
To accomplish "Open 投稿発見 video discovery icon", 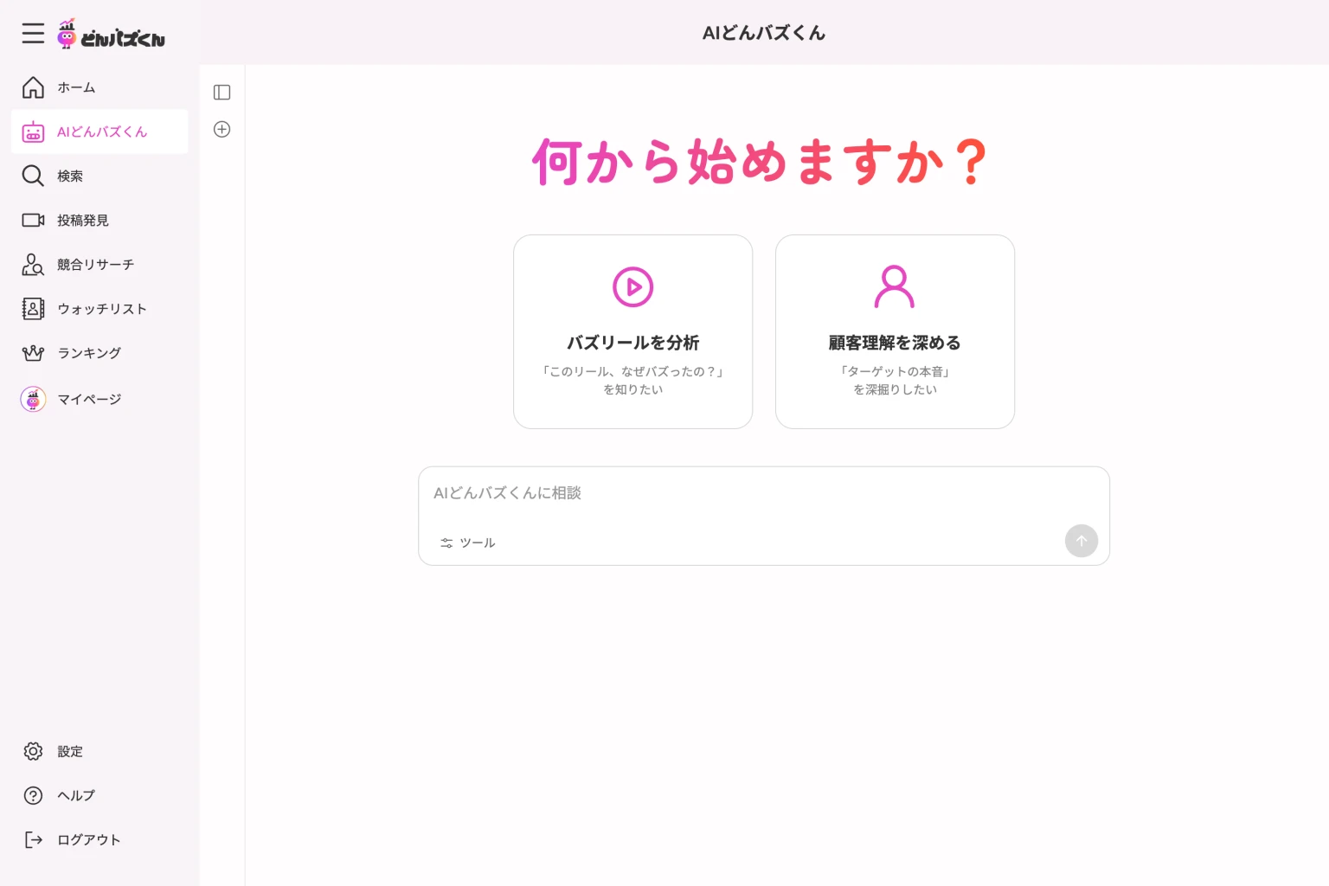I will click(x=32, y=220).
